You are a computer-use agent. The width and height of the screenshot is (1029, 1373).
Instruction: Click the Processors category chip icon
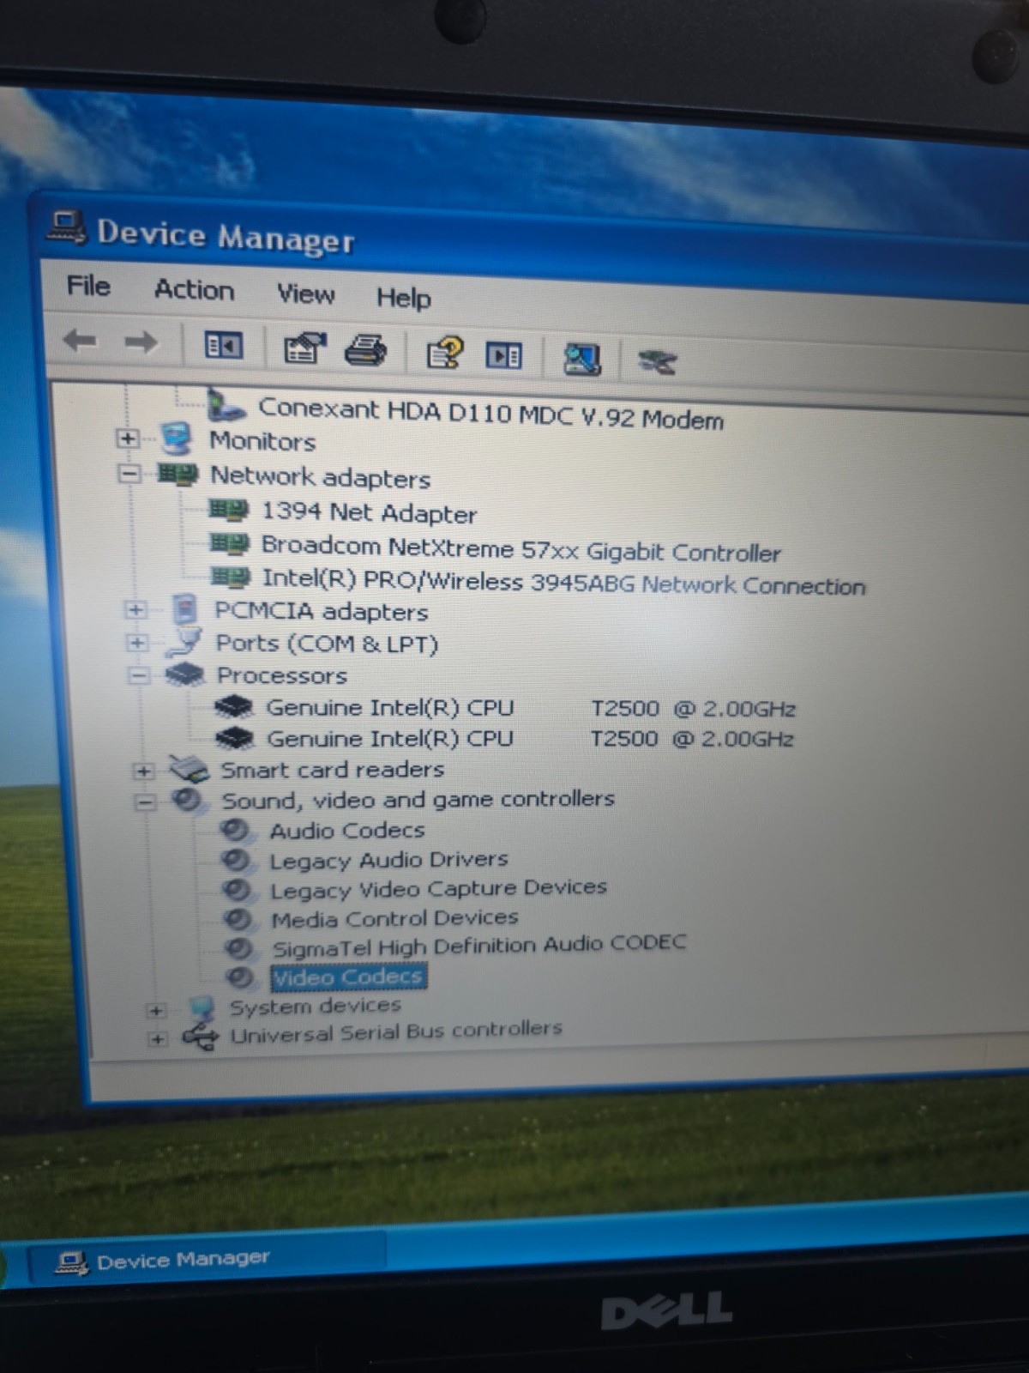(x=184, y=674)
